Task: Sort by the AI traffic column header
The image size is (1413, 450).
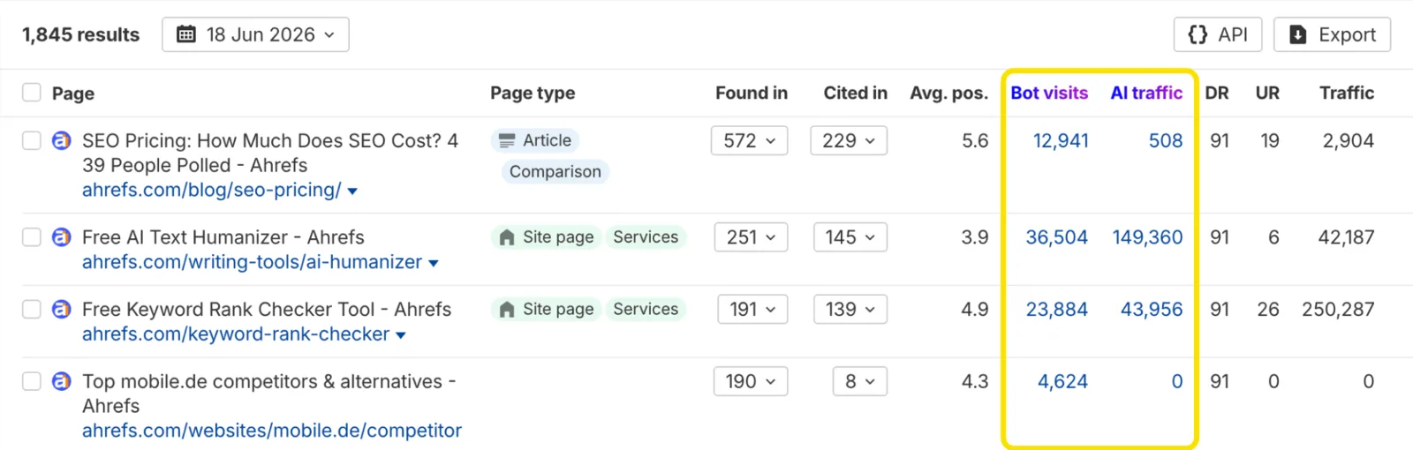Action: point(1146,93)
